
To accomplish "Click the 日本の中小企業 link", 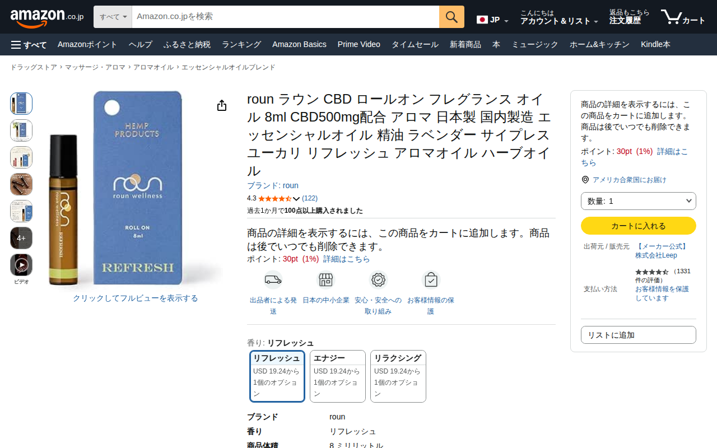I will pos(325,300).
